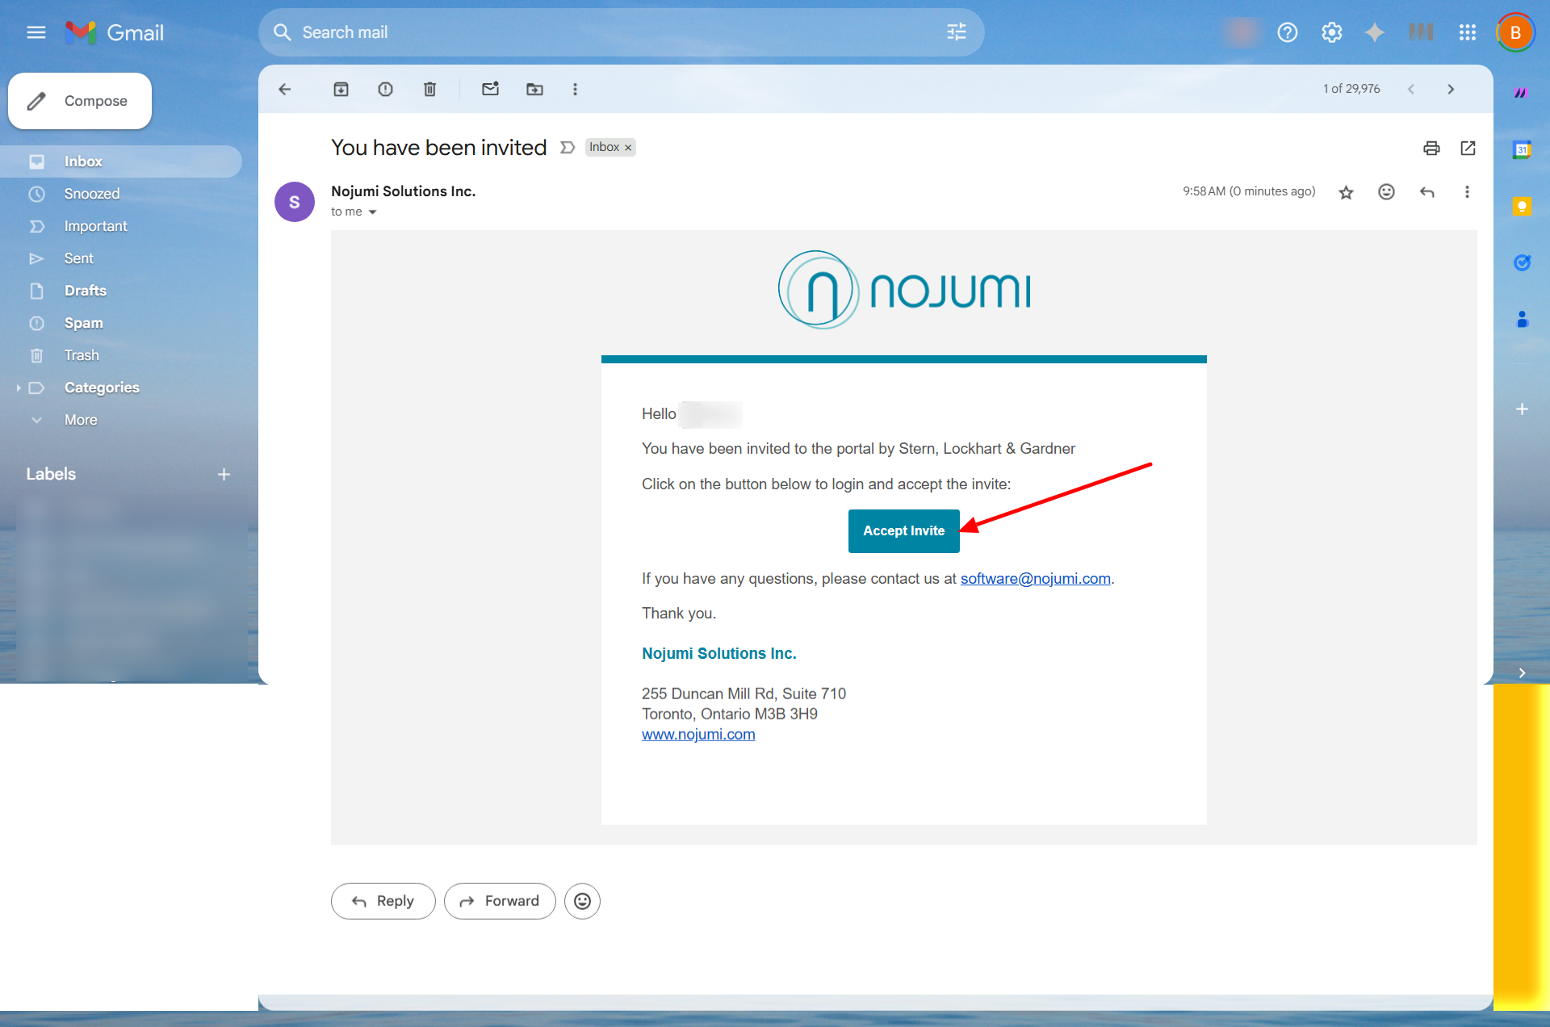Toggle the importance marker beside the subject
Image resolution: width=1550 pixels, height=1027 pixels.
pos(568,148)
